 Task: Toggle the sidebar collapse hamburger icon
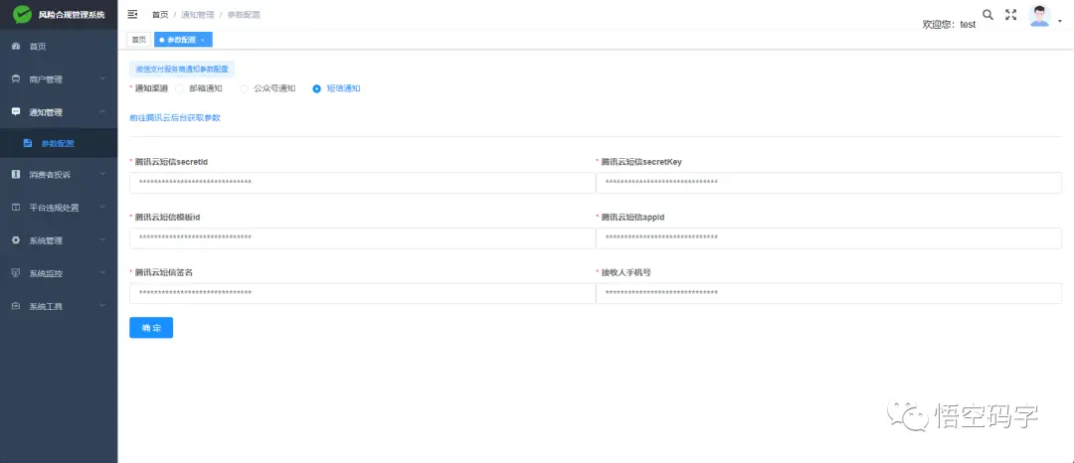(x=133, y=14)
